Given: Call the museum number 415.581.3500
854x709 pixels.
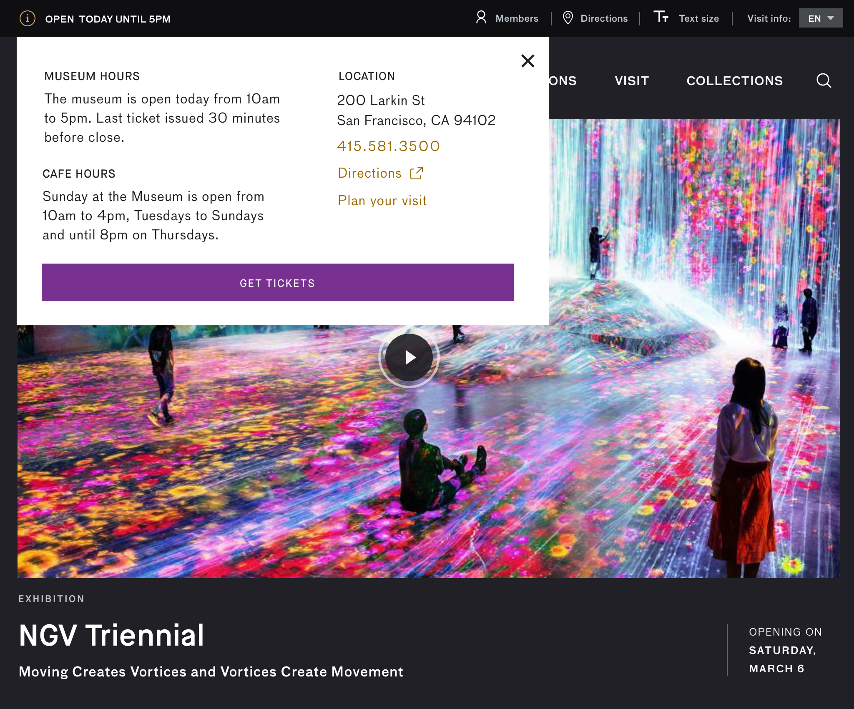Looking at the screenshot, I should point(388,146).
